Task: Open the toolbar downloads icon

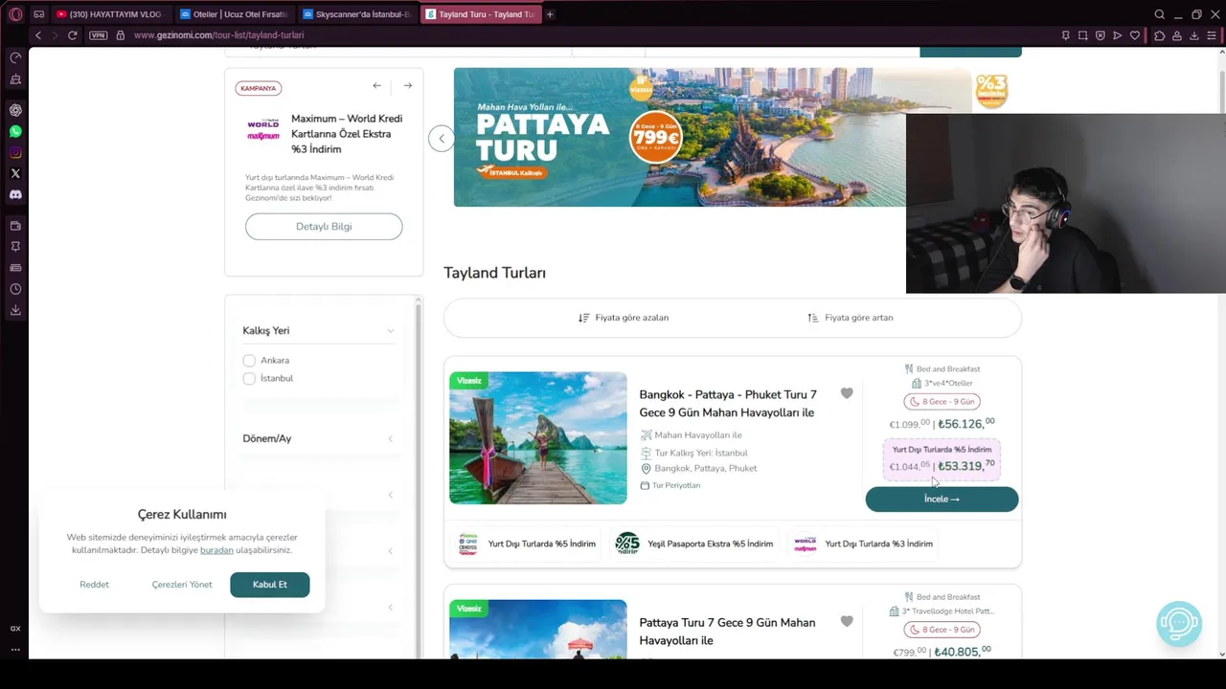Action: pyautogui.click(x=1194, y=35)
